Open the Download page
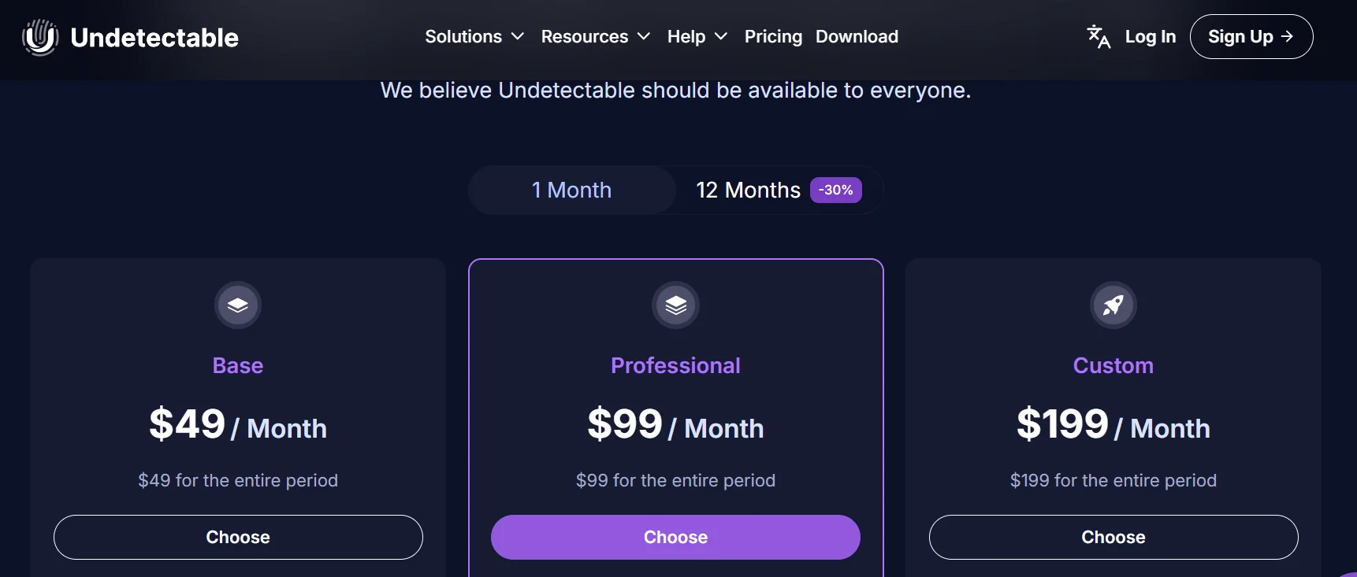Screen dimensions: 1357x577 (857, 36)
